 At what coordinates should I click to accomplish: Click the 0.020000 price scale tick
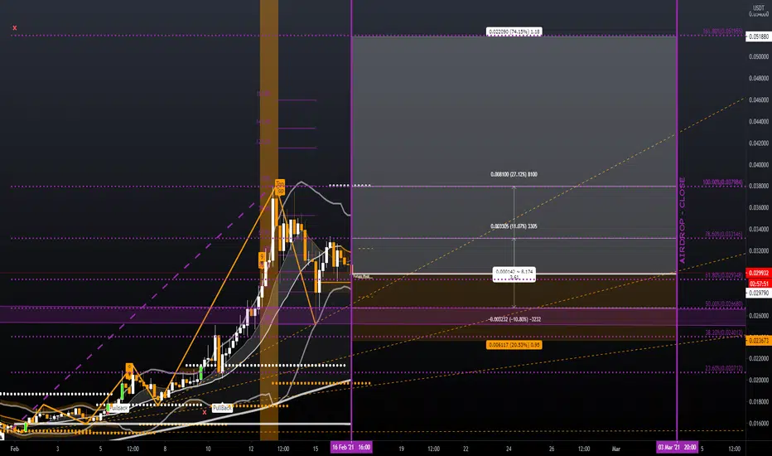759,380
